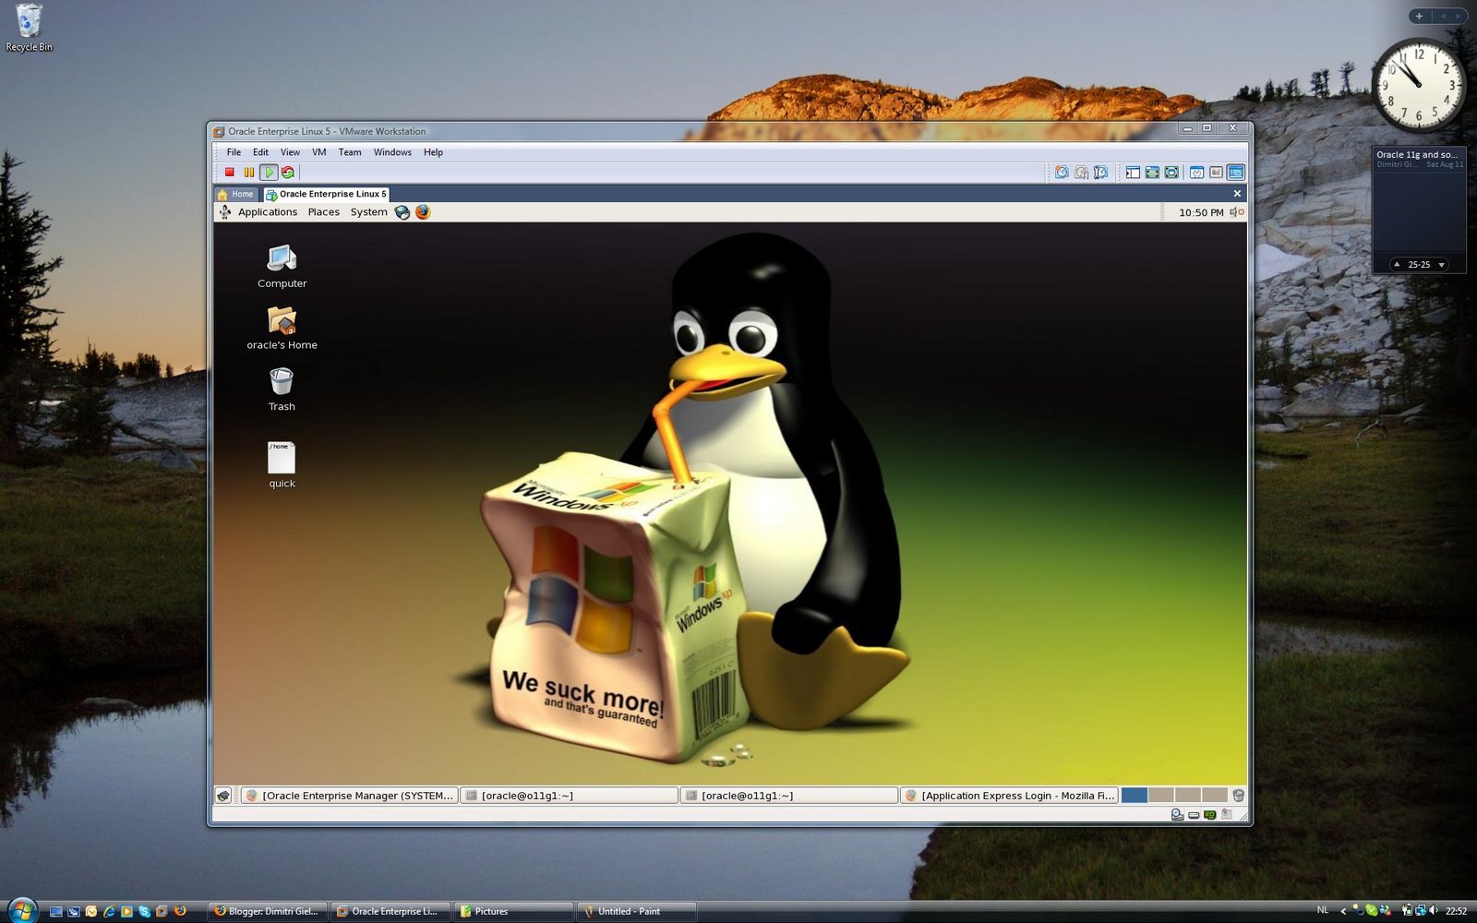Open the Help menu
1477x923 pixels.
[x=433, y=152]
